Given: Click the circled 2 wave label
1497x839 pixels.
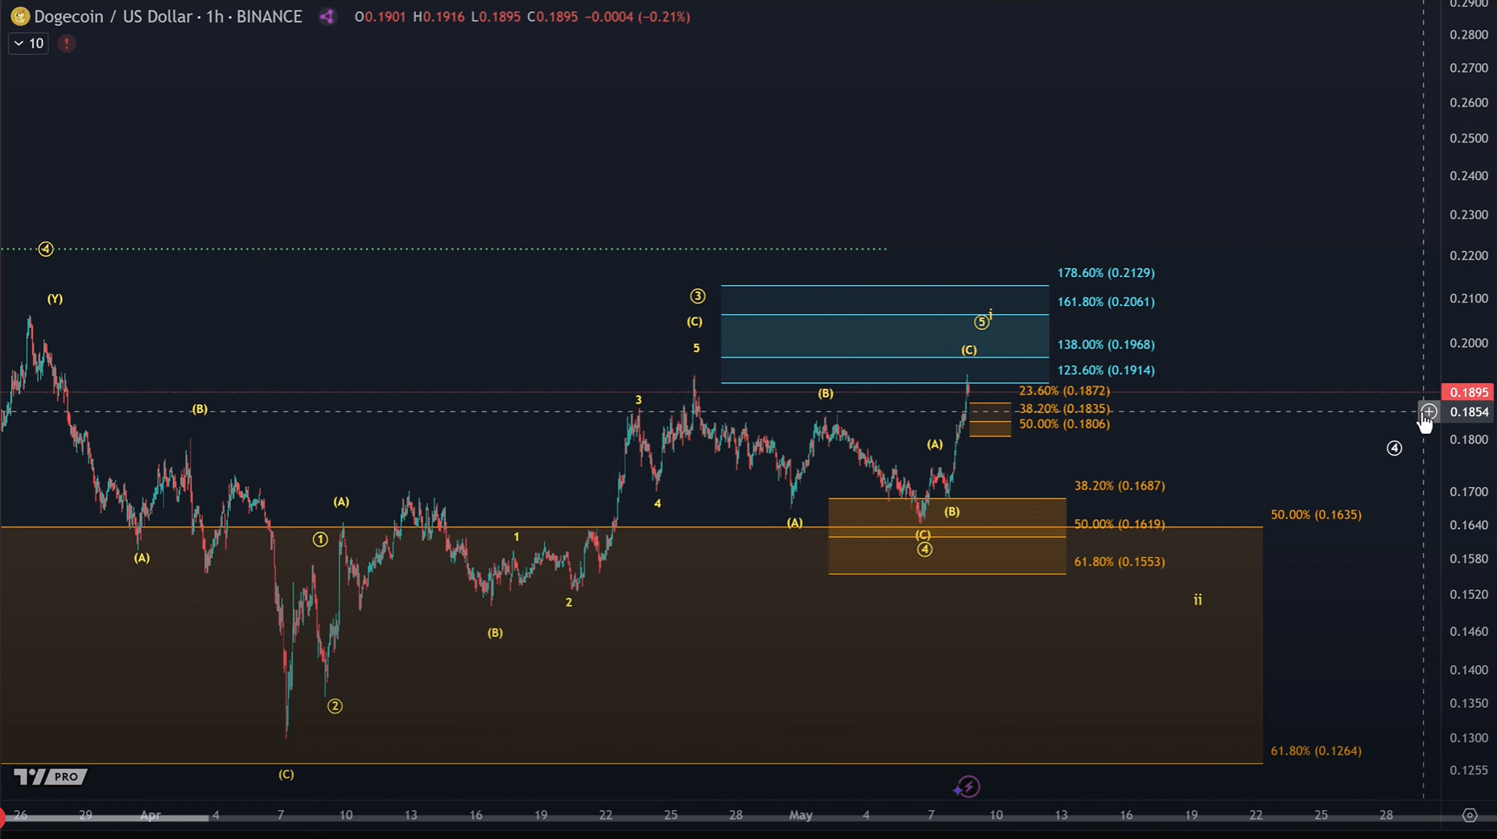Looking at the screenshot, I should tap(335, 706).
